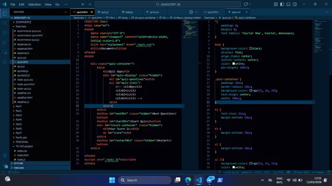Open the Remote Explorer view

(5, 52)
